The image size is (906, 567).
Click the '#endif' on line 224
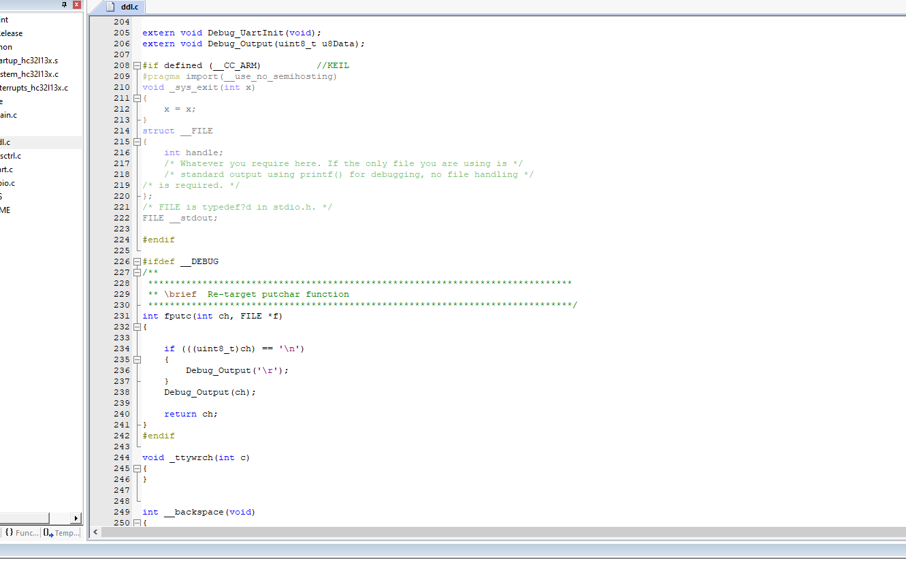pos(159,240)
